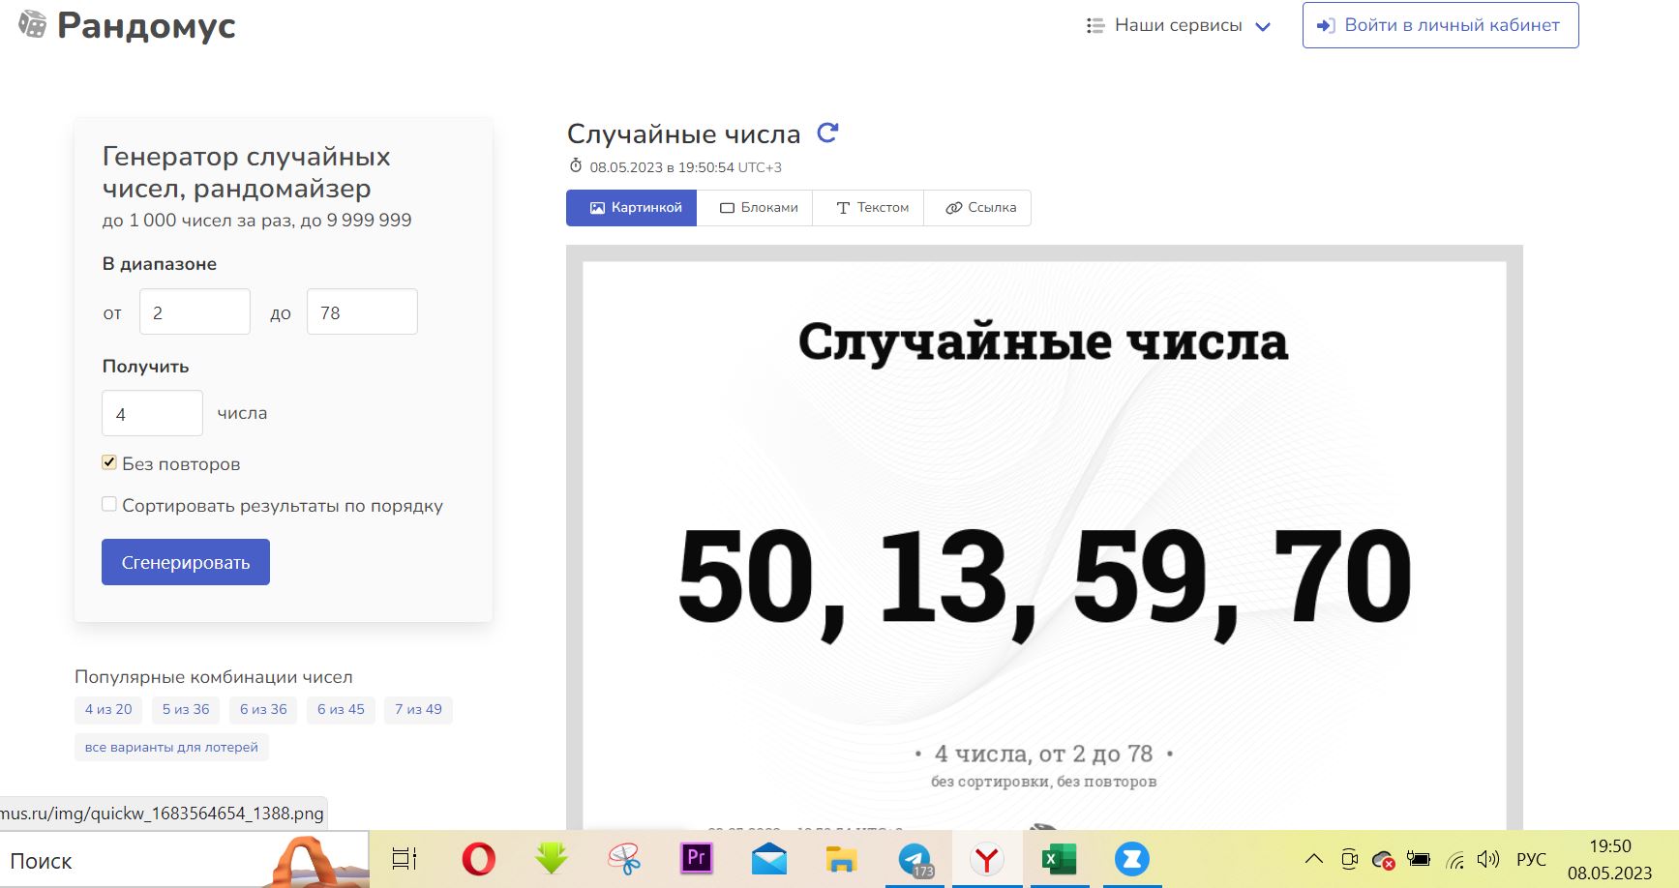Switch the РУС input language indicator
The height and width of the screenshot is (888, 1679).
click(x=1531, y=859)
